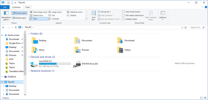
Task: Choose the Details layout option
Action: click(x=72, y=16)
